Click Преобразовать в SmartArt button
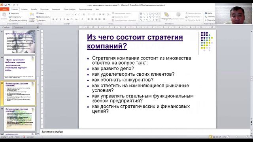This screenshot has height=142, width=253. point(124,21)
